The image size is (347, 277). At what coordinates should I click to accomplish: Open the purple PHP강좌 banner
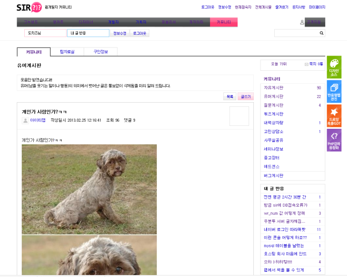pos(334,140)
